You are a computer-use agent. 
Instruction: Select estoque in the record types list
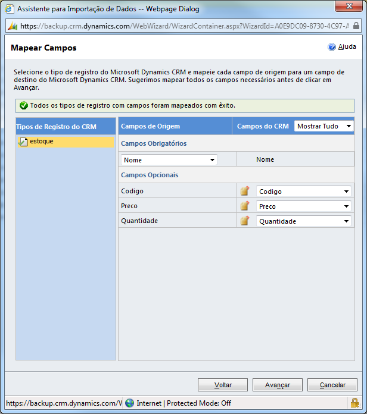pyautogui.click(x=42, y=142)
